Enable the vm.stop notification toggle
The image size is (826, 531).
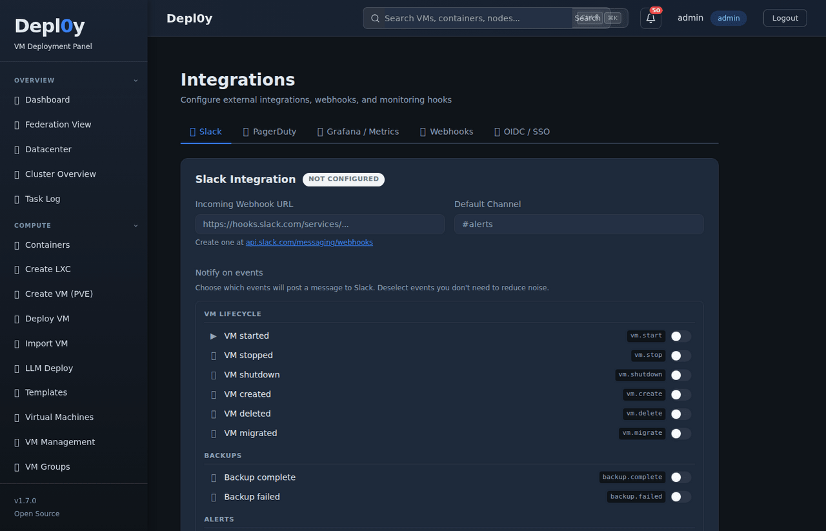pos(681,356)
